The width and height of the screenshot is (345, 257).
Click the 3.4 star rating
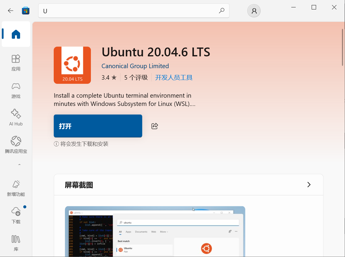point(109,77)
